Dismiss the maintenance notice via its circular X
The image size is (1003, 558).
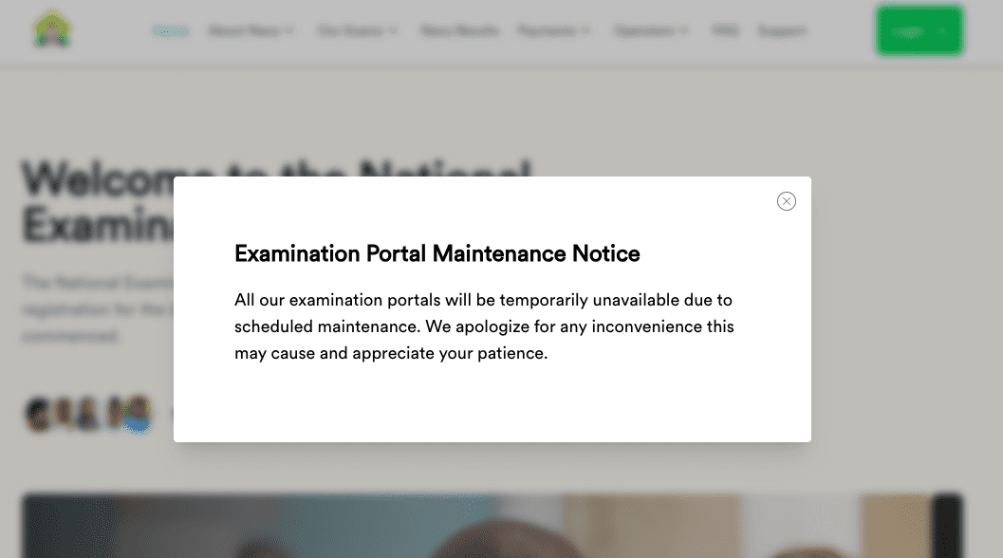pyautogui.click(x=786, y=201)
